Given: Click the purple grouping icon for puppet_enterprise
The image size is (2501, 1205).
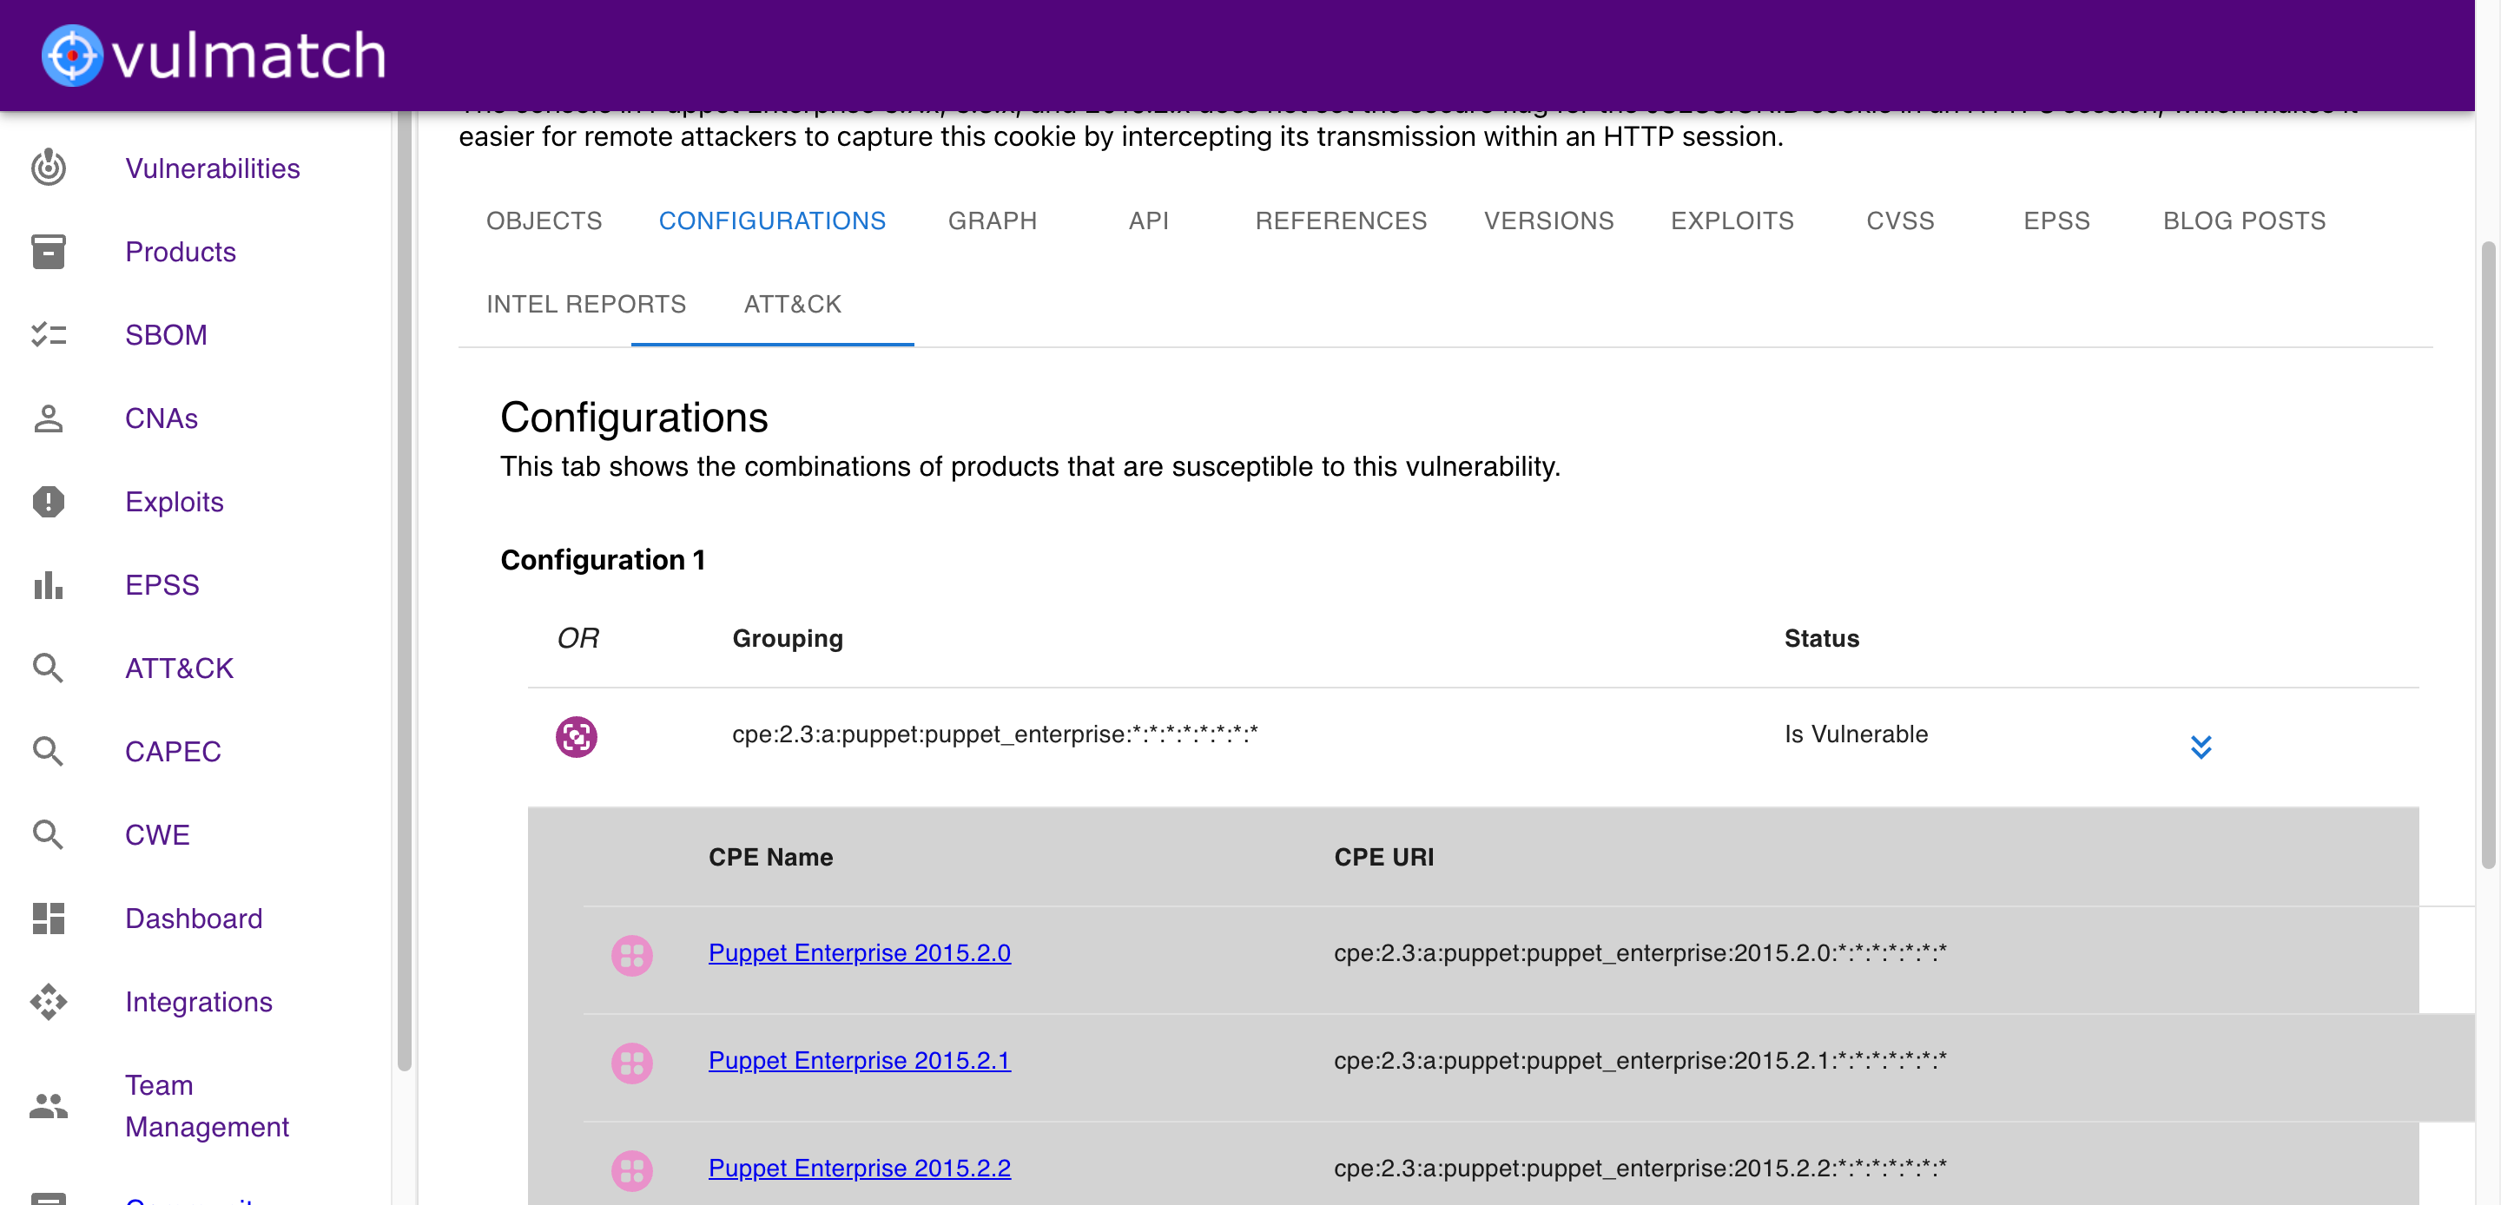Looking at the screenshot, I should 576,737.
